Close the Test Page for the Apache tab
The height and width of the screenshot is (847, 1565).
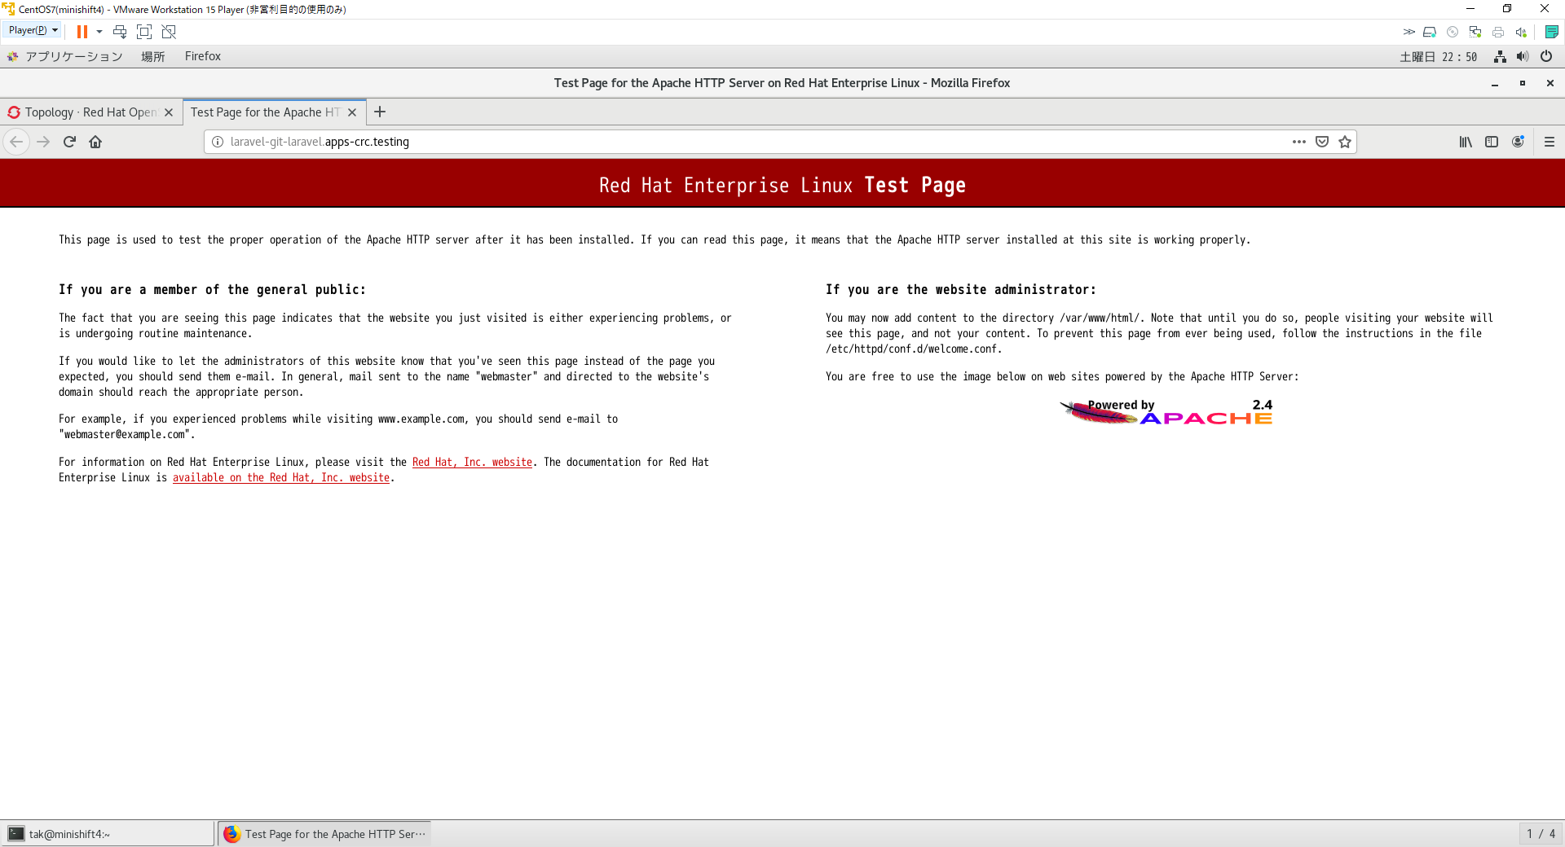pyautogui.click(x=352, y=112)
